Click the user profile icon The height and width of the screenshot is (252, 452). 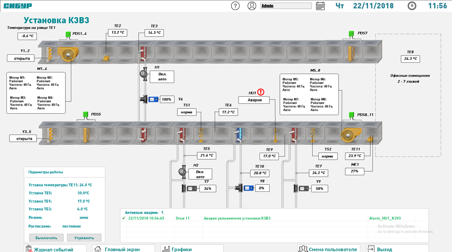click(252, 6)
